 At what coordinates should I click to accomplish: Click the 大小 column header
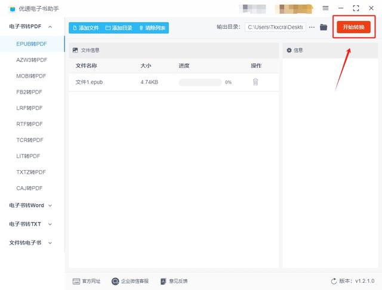146,66
